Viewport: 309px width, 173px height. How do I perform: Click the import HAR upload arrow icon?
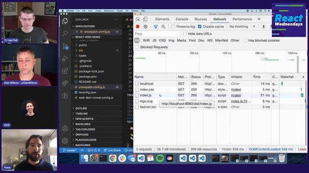pos(264,26)
